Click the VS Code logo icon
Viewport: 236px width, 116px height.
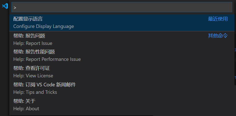pyautogui.click(x=5, y=6)
